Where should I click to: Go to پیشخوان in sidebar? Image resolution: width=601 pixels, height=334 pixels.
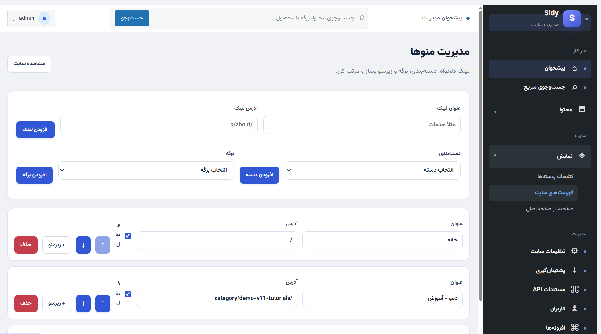[540, 69]
